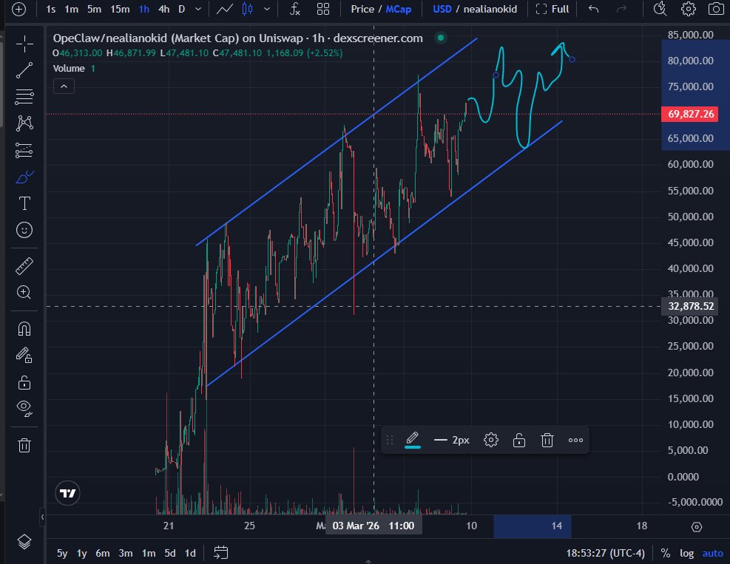This screenshot has width=730, height=564.
Task: Click the pencil color tool in drawing toolbar
Action: tap(413, 440)
